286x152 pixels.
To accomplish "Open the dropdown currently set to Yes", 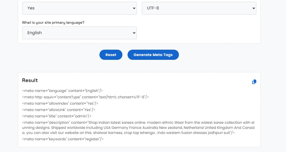I will click(x=79, y=8).
